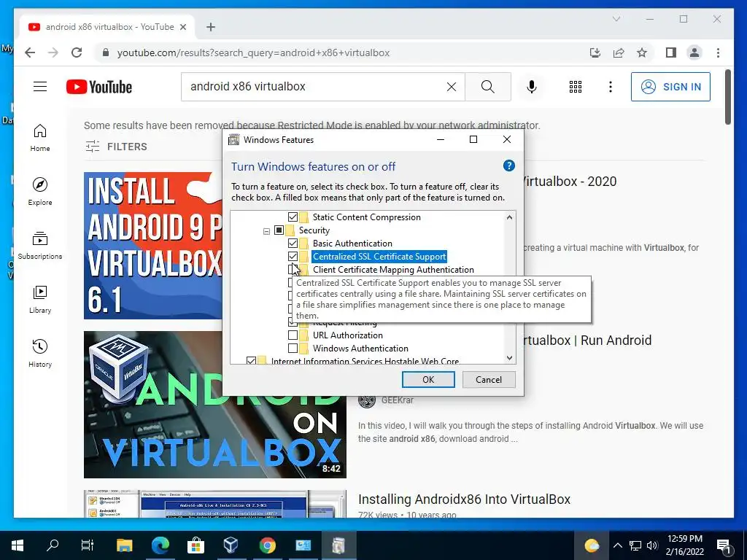Image resolution: width=747 pixels, height=560 pixels.
Task: Open Chrome tab search chevron
Action: coord(616,19)
